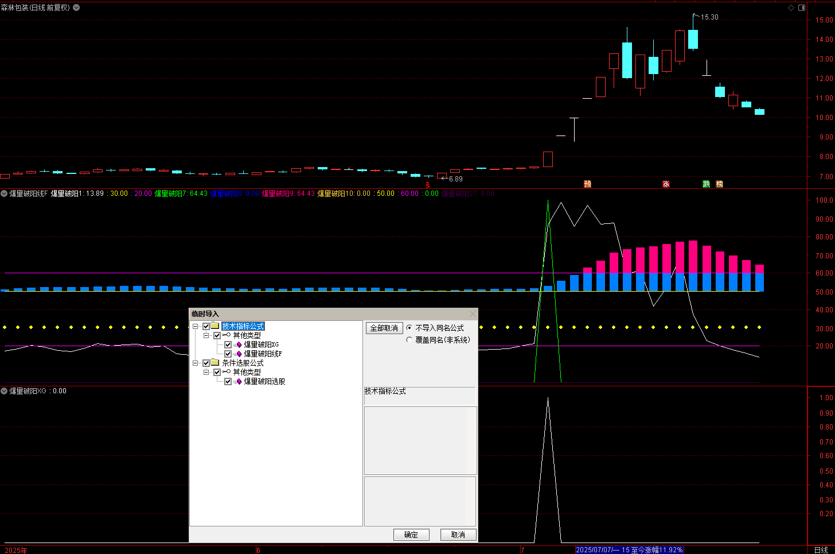Click the yellow folder icon of 技术指标公式
Image resolution: width=835 pixels, height=554 pixels.
215,326
